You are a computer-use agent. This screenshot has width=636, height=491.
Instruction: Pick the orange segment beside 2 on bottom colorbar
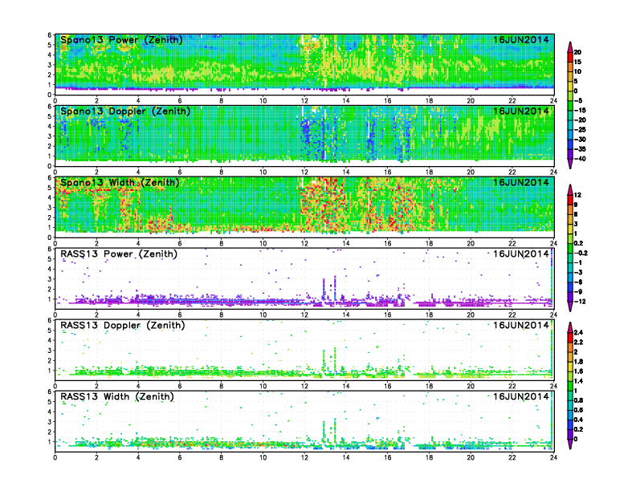click(570, 347)
